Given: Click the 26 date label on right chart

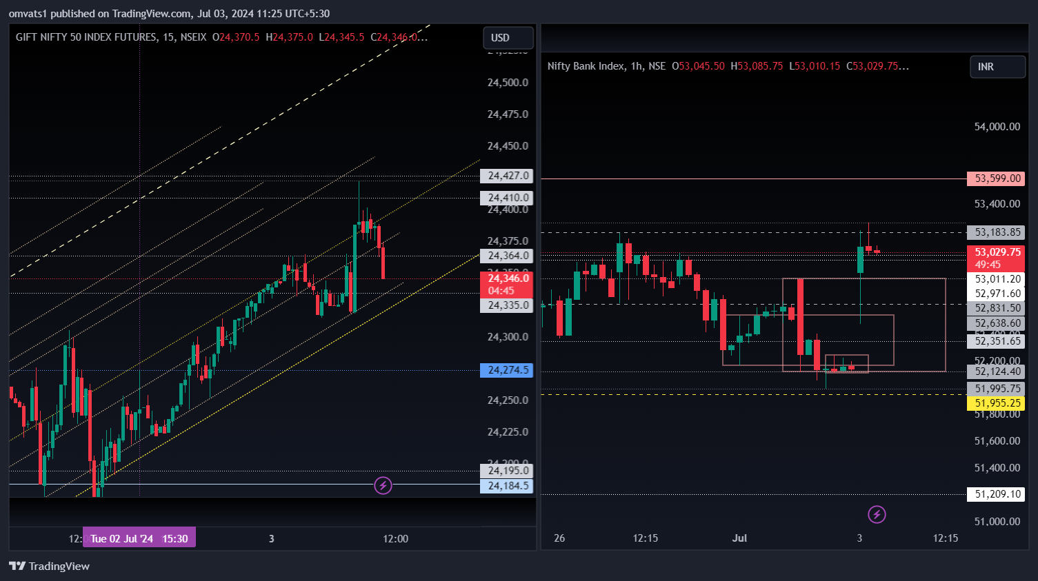Looking at the screenshot, I should [x=559, y=538].
